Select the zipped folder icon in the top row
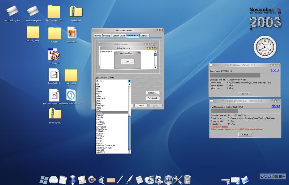Screen dimensions: 289x185 click(x=76, y=12)
